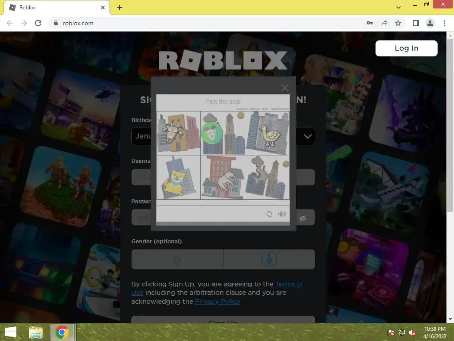Image resolution: width=454 pixels, height=341 pixels.
Task: Close the captcha dialog with X
Action: click(284, 88)
